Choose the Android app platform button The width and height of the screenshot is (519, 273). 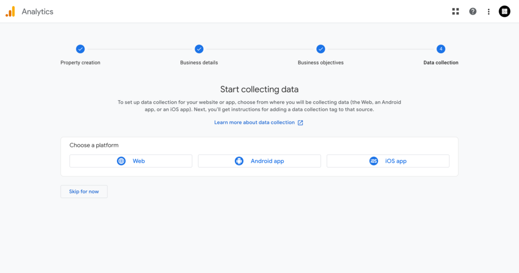point(259,161)
